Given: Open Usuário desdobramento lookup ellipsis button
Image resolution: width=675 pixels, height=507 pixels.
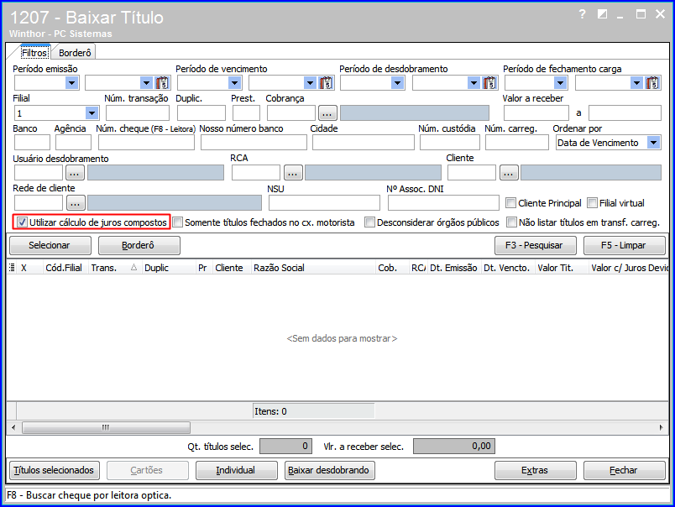Looking at the screenshot, I should tap(75, 173).
